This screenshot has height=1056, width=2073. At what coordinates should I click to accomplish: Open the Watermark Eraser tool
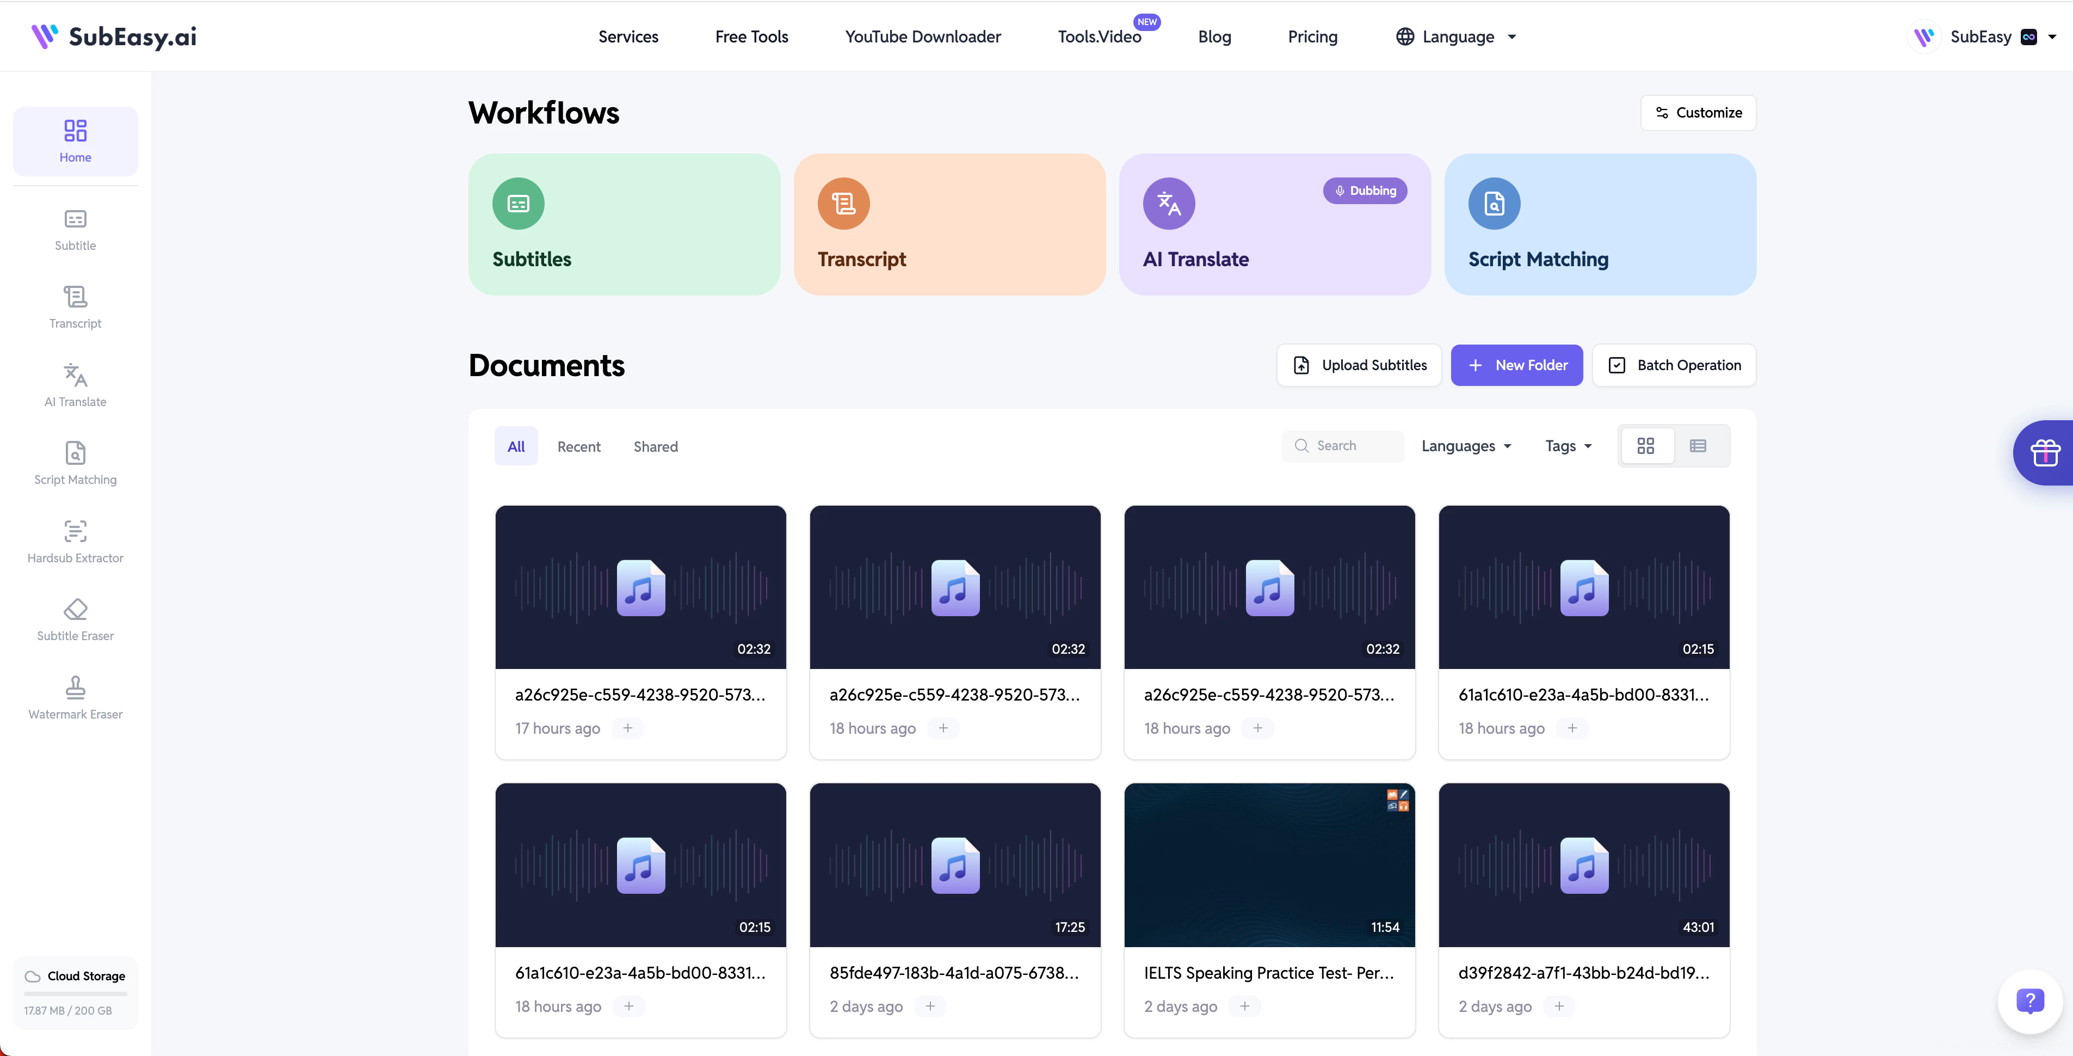[x=75, y=698]
